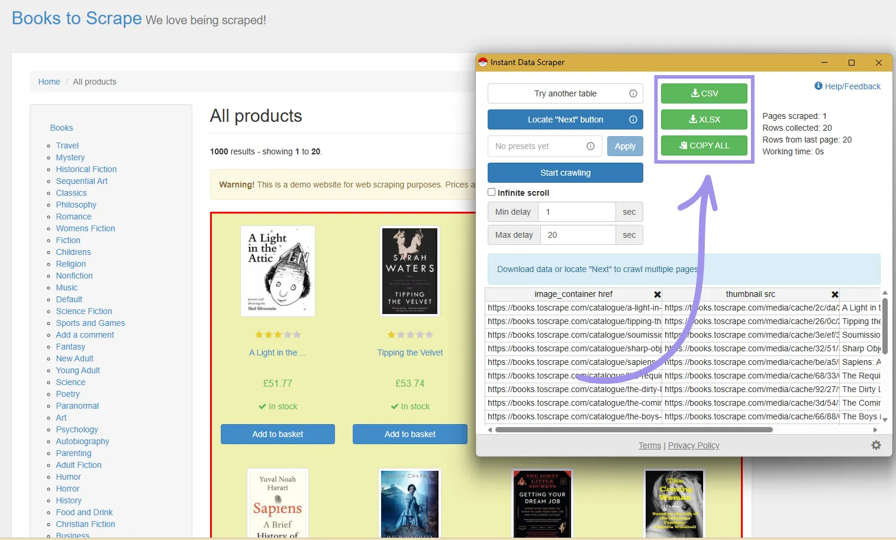Click the Sharp Obj title cell

[860, 348]
